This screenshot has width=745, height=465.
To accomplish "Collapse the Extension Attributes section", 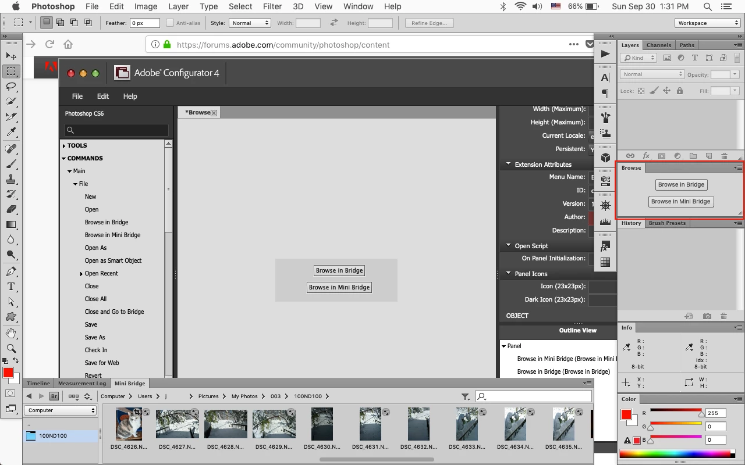I will pyautogui.click(x=508, y=164).
